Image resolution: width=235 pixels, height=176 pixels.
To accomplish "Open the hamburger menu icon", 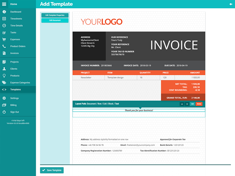I will [4, 4].
